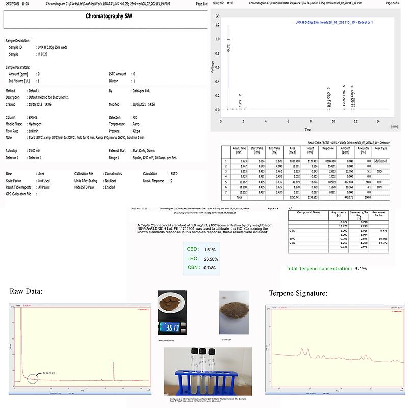This screenshot has height=408, width=408.
Task: Select the Page 2 of 4 indicator
Action: click(390, 3)
